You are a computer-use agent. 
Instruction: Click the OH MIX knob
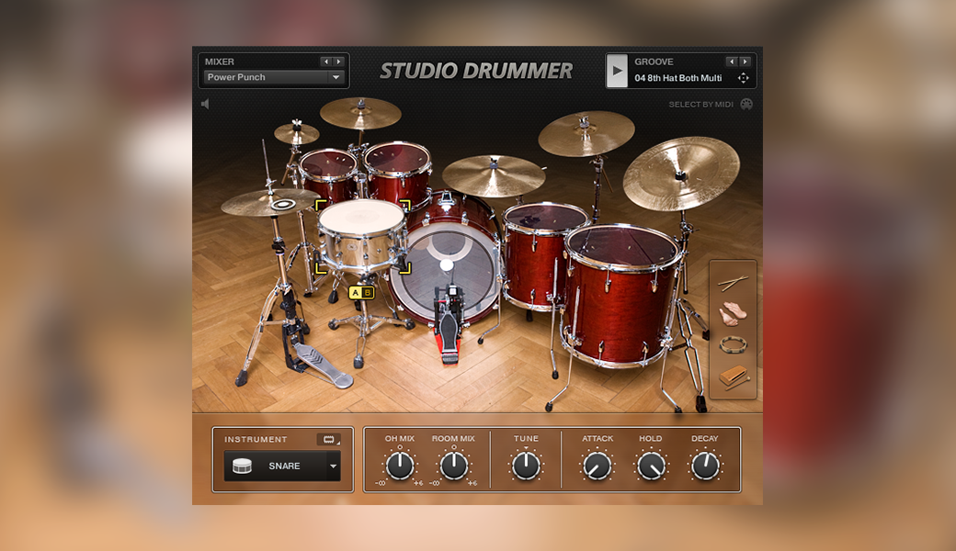(x=400, y=466)
